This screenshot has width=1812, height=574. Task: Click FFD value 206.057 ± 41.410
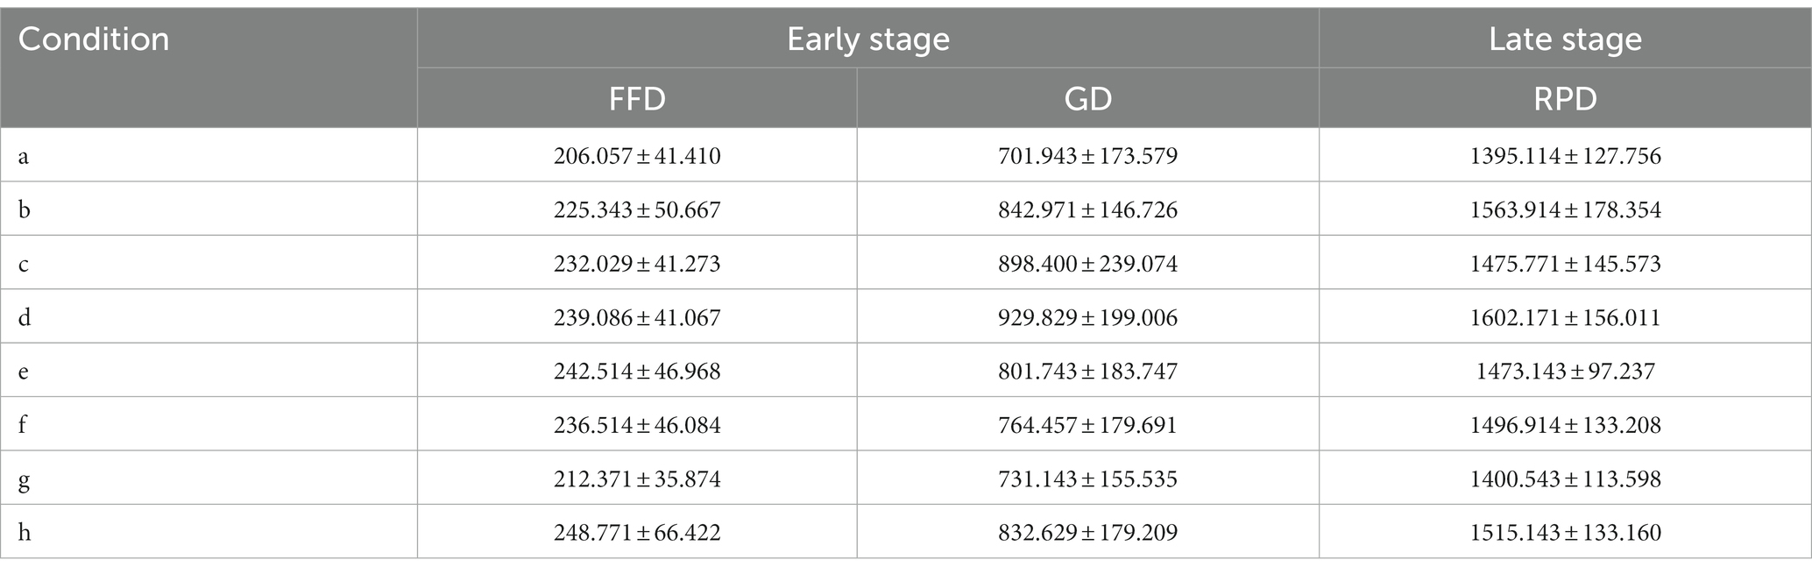click(637, 156)
